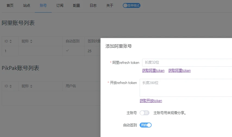Click the 阿里账号列表 heading
The image size is (232, 137).
[x=18, y=23]
